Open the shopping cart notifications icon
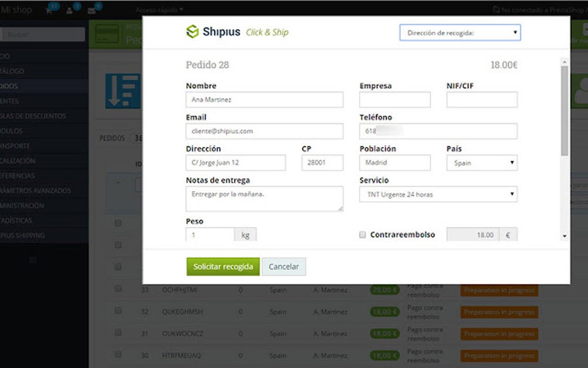 49,9
